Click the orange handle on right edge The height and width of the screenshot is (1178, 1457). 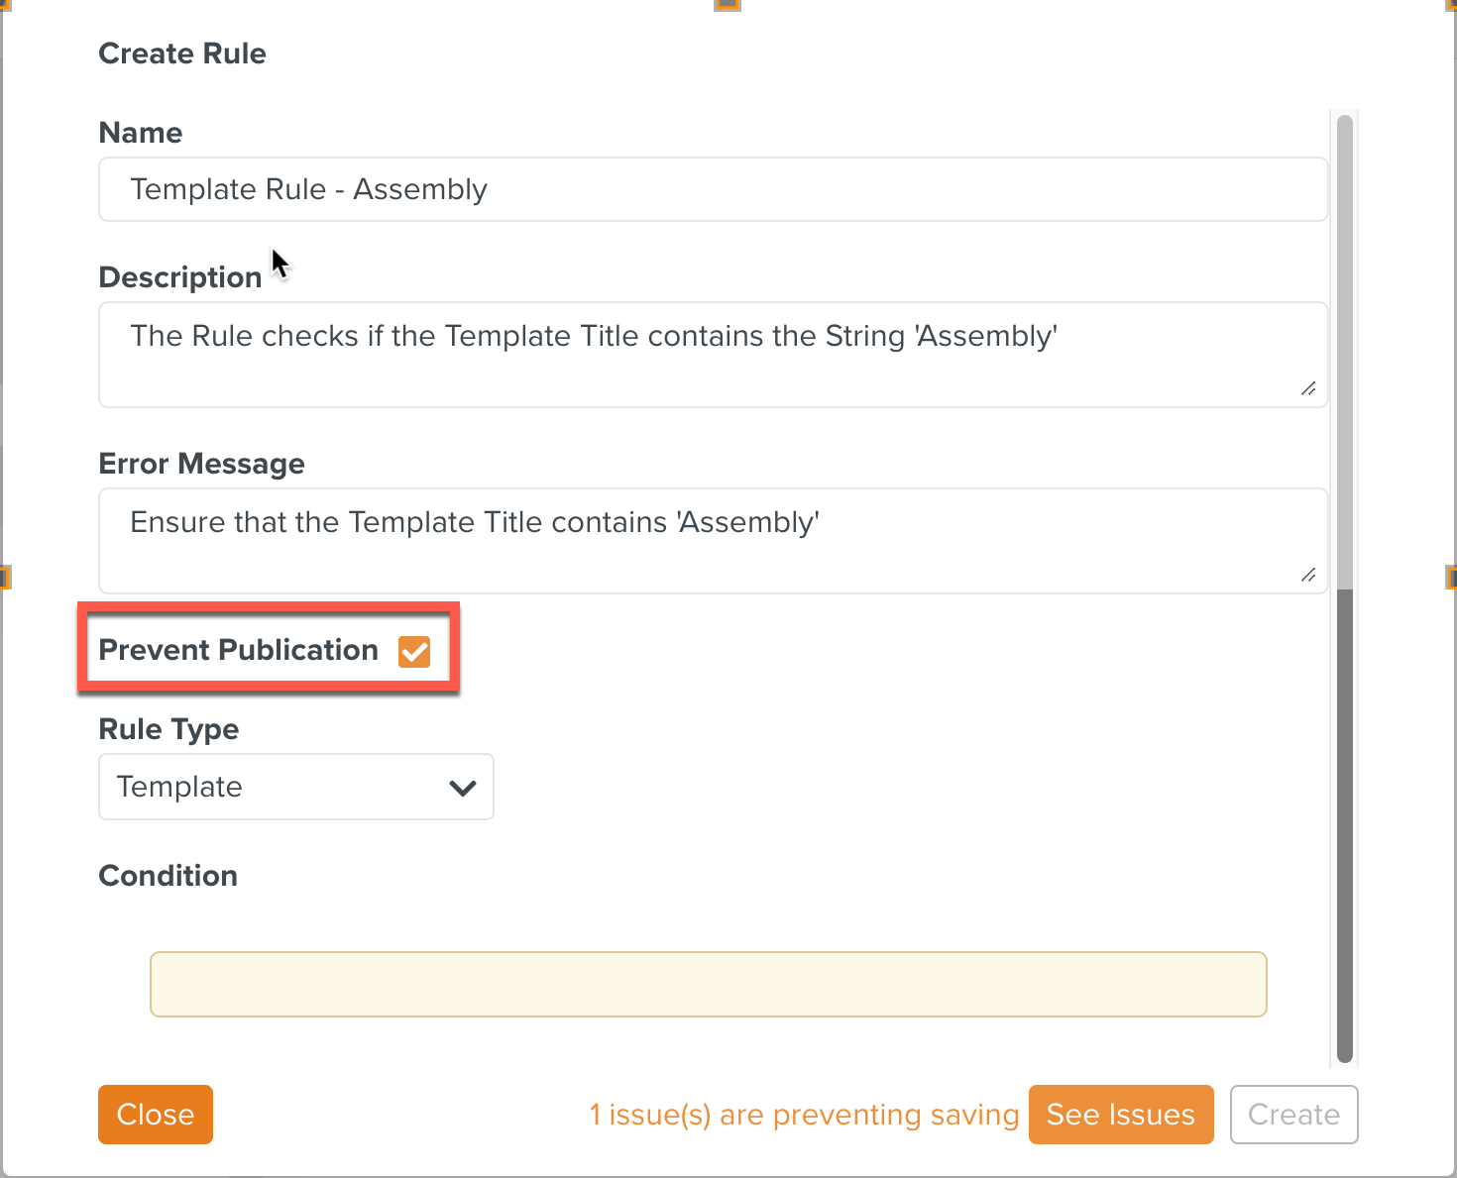tap(1452, 577)
